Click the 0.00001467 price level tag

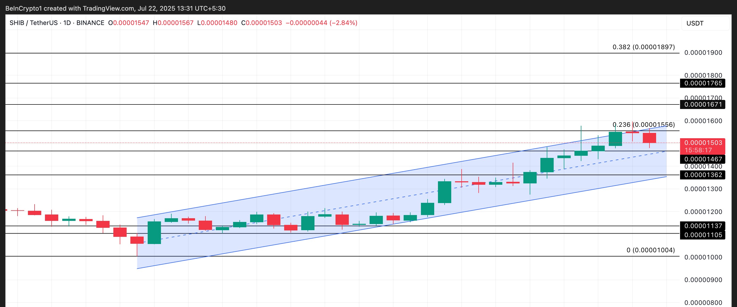(703, 159)
